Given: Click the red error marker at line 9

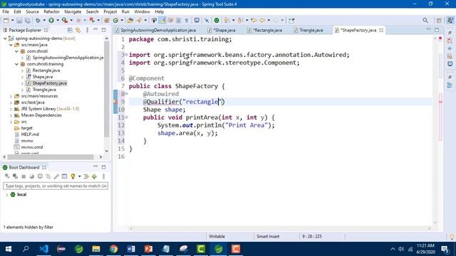Looking at the screenshot, I should pos(115,102).
